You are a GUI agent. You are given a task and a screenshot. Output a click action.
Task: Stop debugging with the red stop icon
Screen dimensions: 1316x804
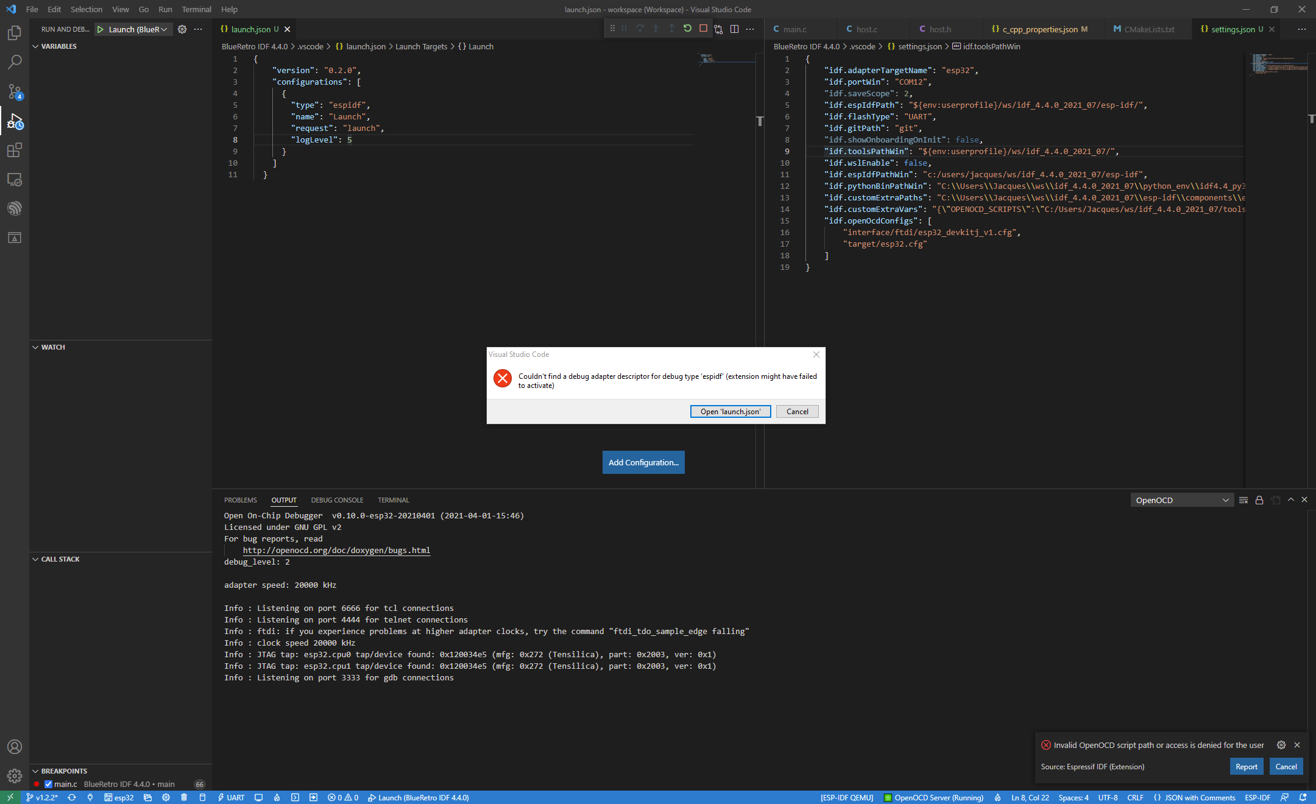coord(703,28)
